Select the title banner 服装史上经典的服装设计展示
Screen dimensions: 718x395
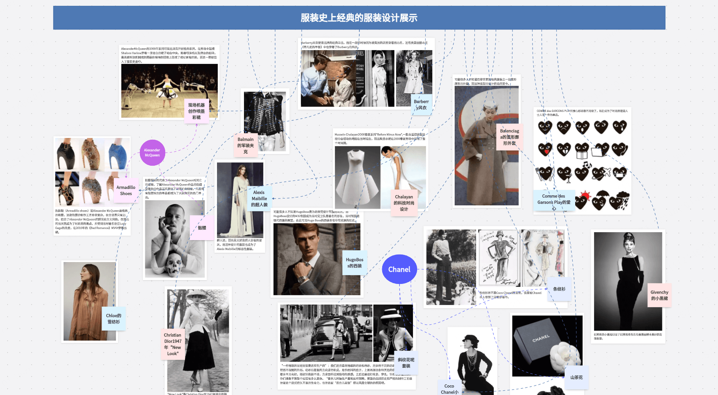[x=359, y=18]
